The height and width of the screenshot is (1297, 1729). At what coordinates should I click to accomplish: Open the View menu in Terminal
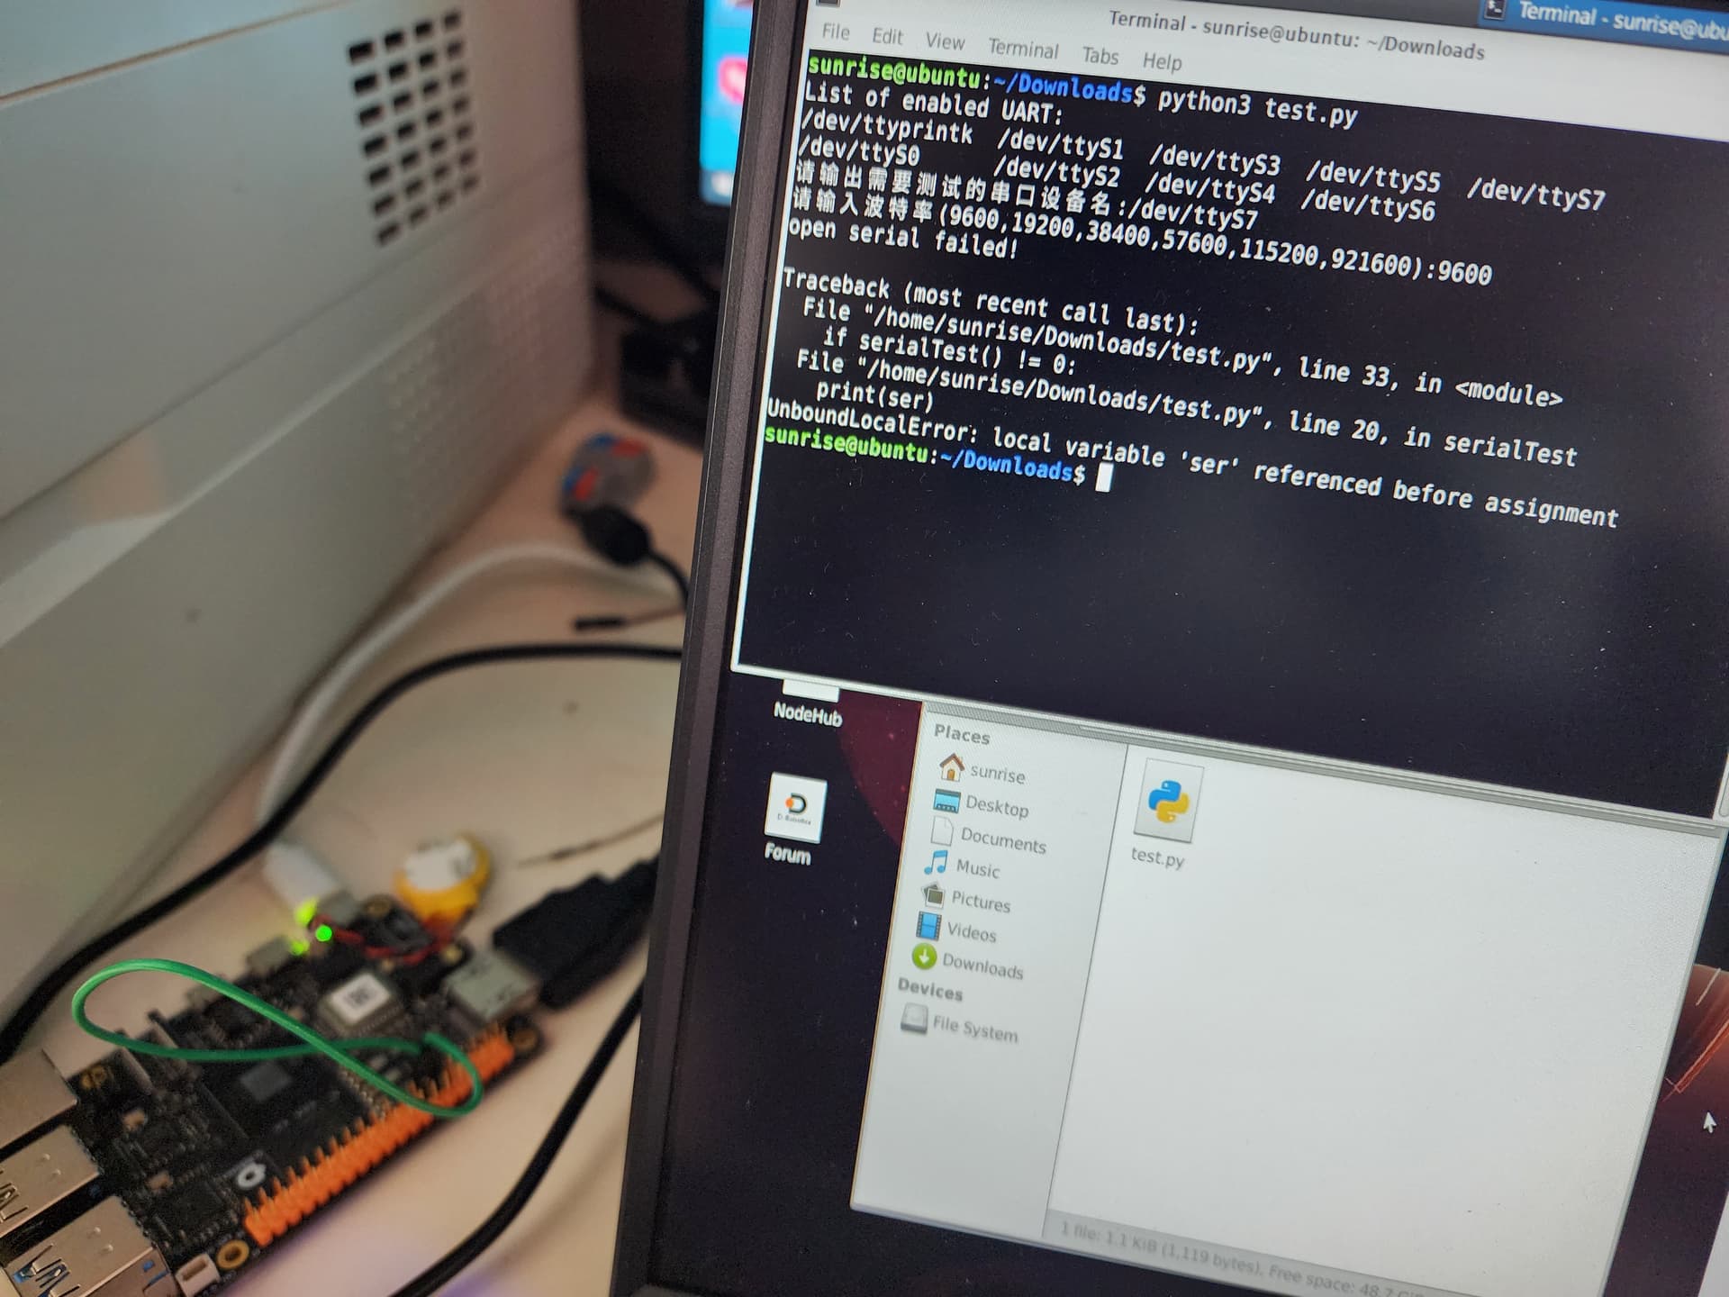945,42
